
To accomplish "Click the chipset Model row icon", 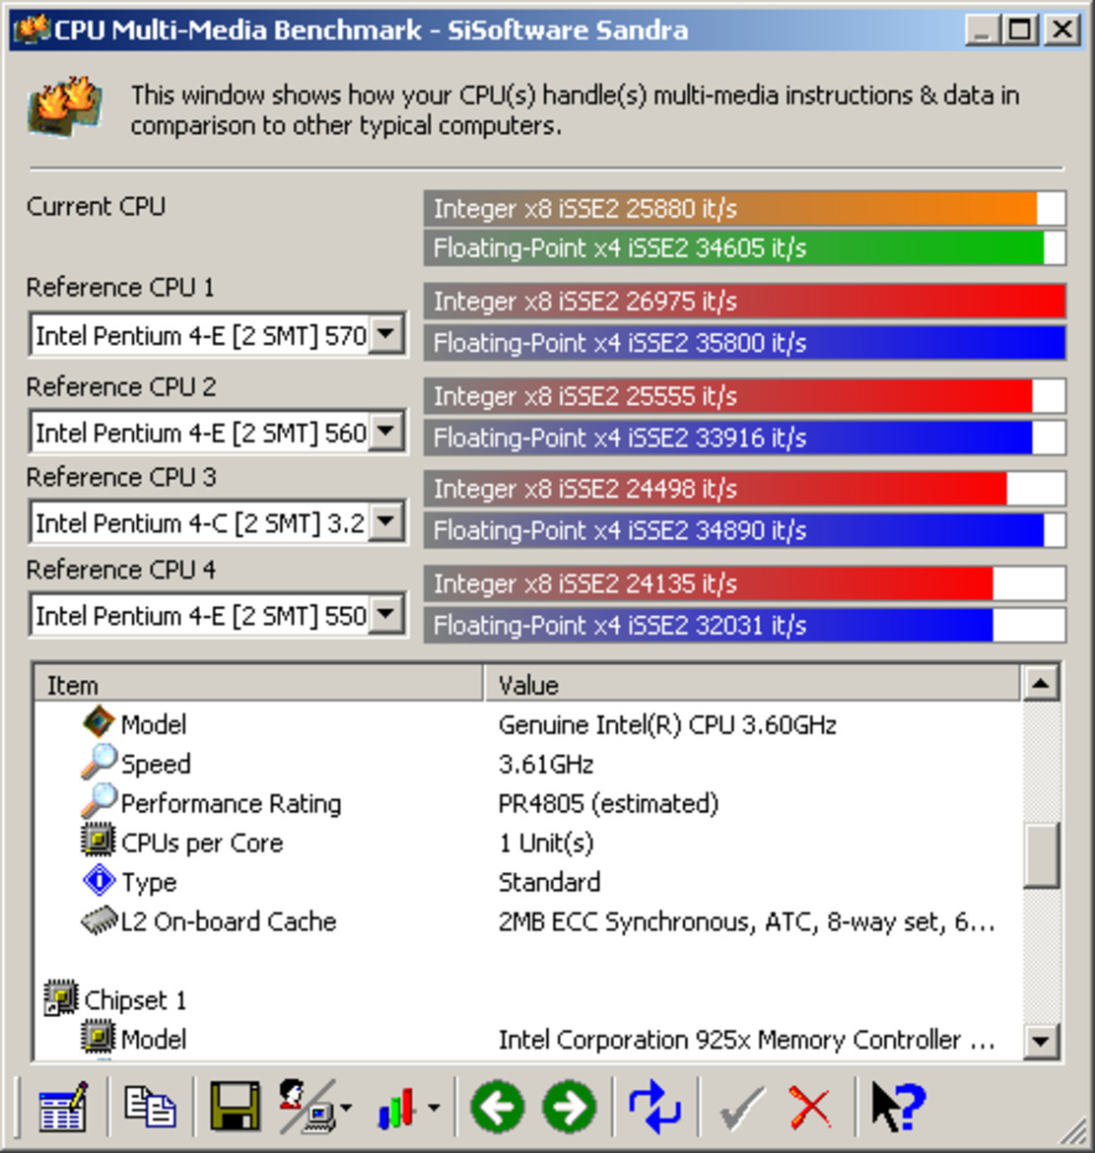I will tap(98, 1038).
